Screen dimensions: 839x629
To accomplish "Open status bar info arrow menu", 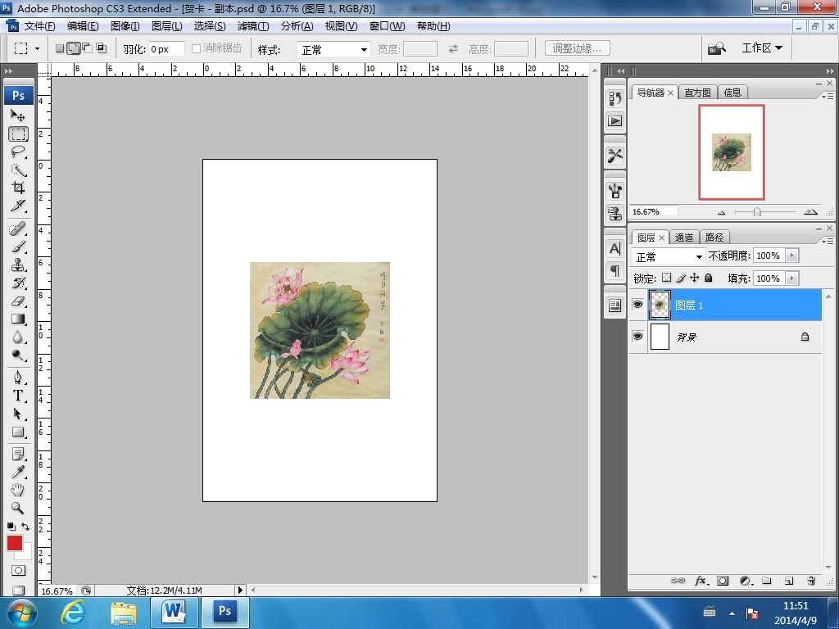I will 240,590.
